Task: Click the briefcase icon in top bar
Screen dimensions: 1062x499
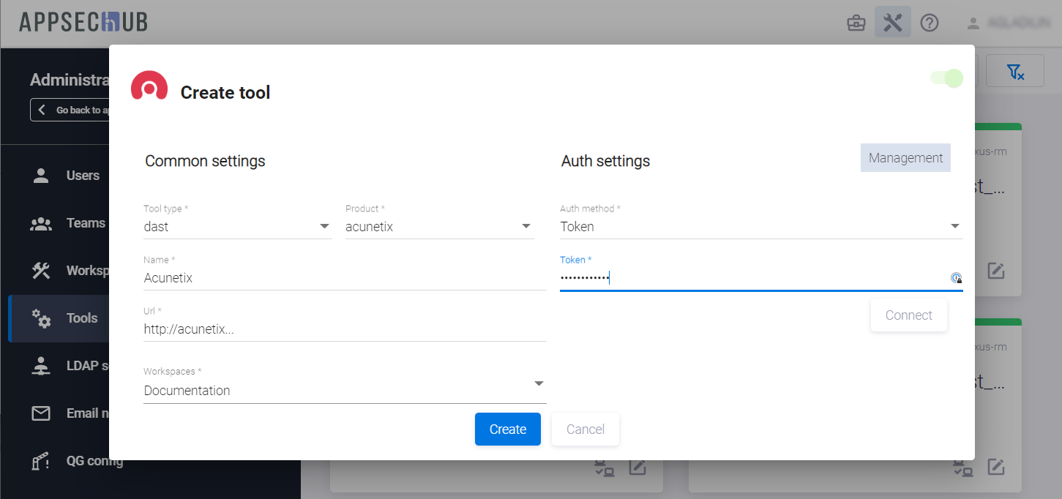Action: click(856, 23)
